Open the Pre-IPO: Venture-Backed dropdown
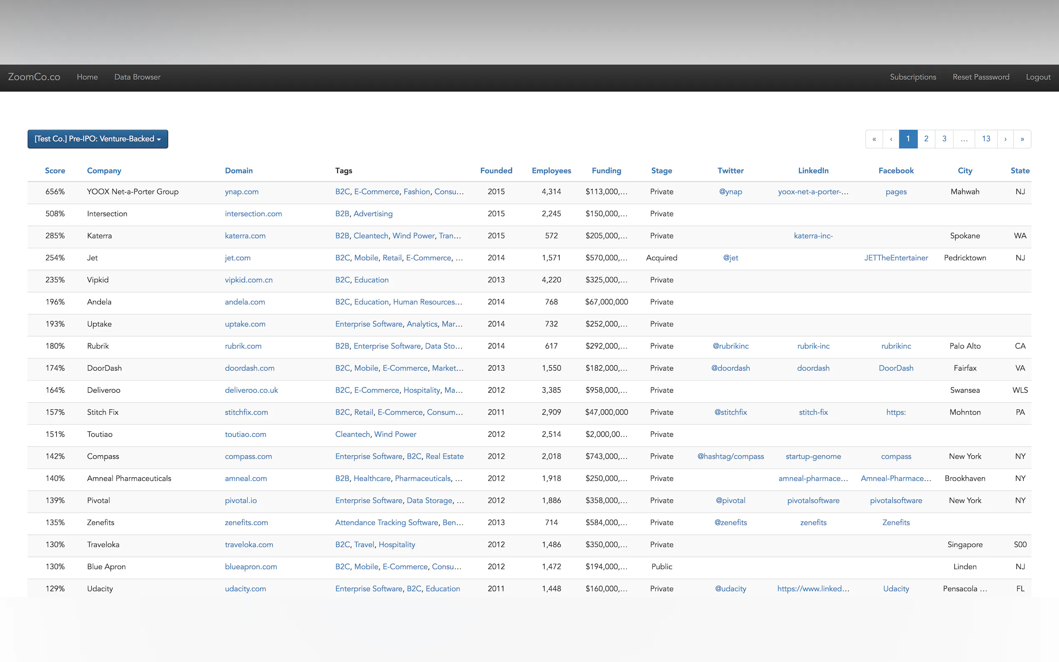Image resolution: width=1059 pixels, height=662 pixels. tap(98, 139)
